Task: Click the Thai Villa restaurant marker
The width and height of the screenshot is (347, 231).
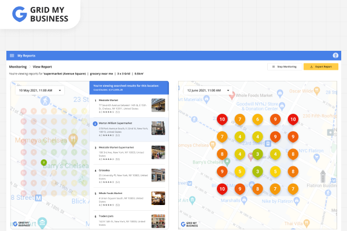Action: [307, 223]
